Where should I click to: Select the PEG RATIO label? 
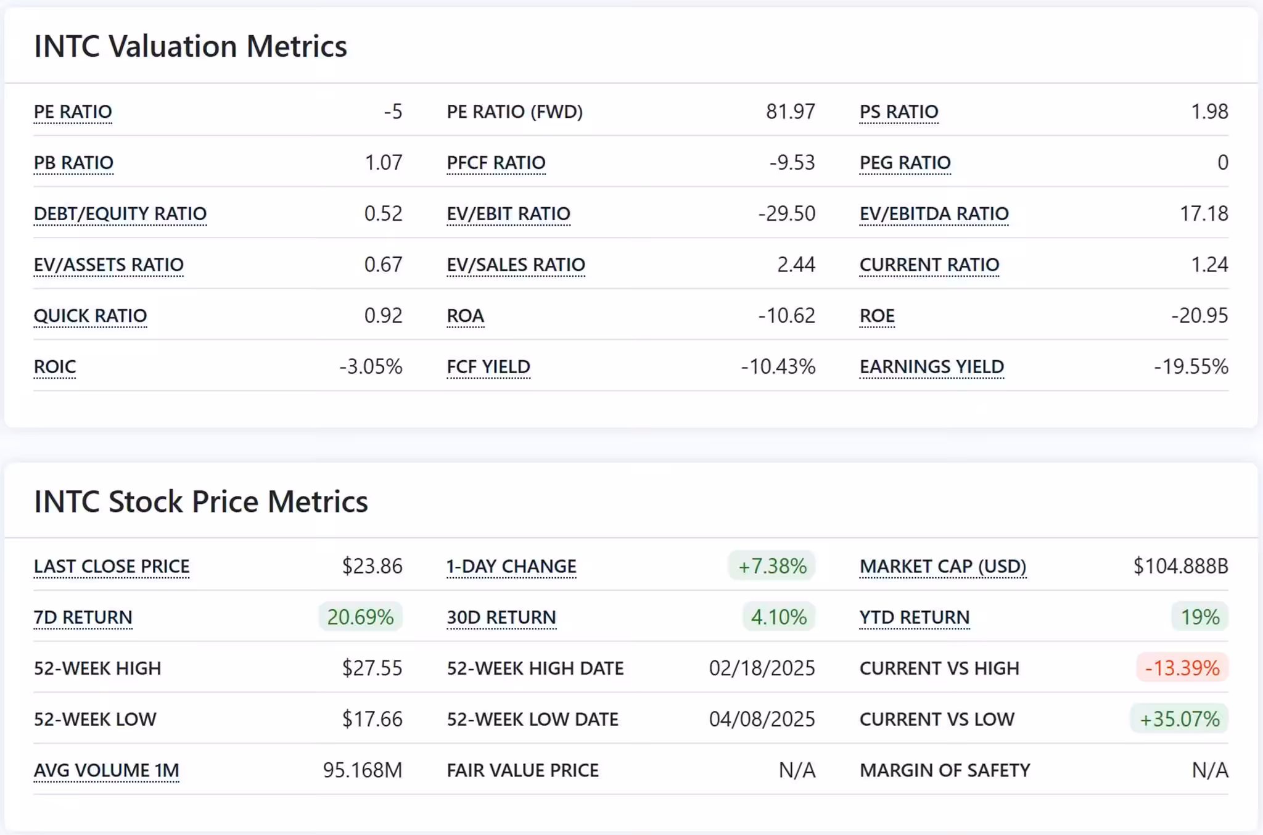[905, 163]
